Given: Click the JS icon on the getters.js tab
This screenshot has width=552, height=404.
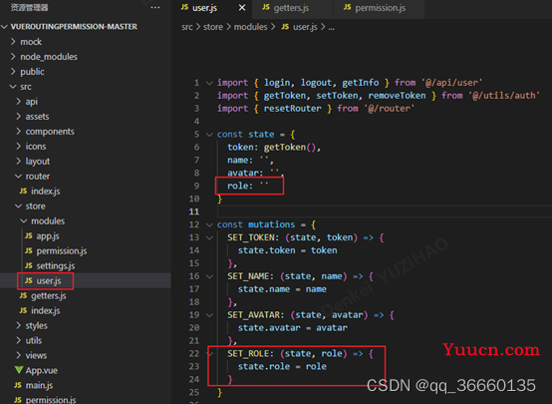Looking at the screenshot, I should pyautogui.click(x=266, y=7).
